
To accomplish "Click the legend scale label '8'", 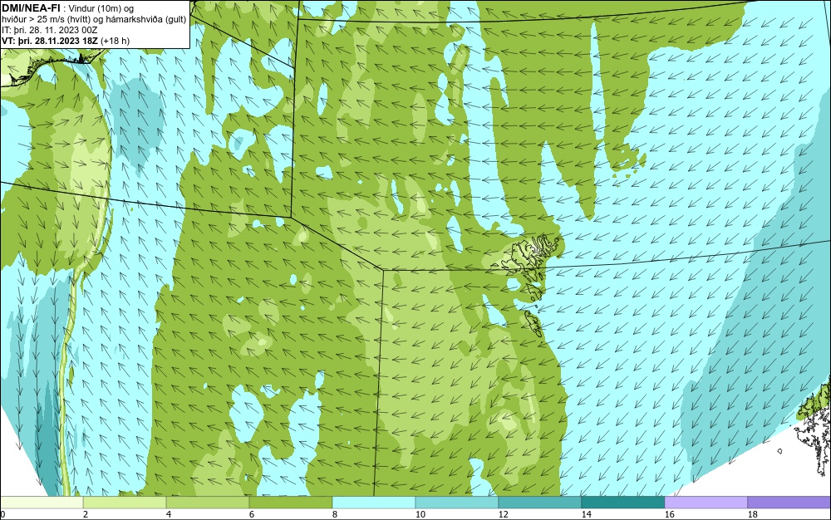I will click(334, 514).
